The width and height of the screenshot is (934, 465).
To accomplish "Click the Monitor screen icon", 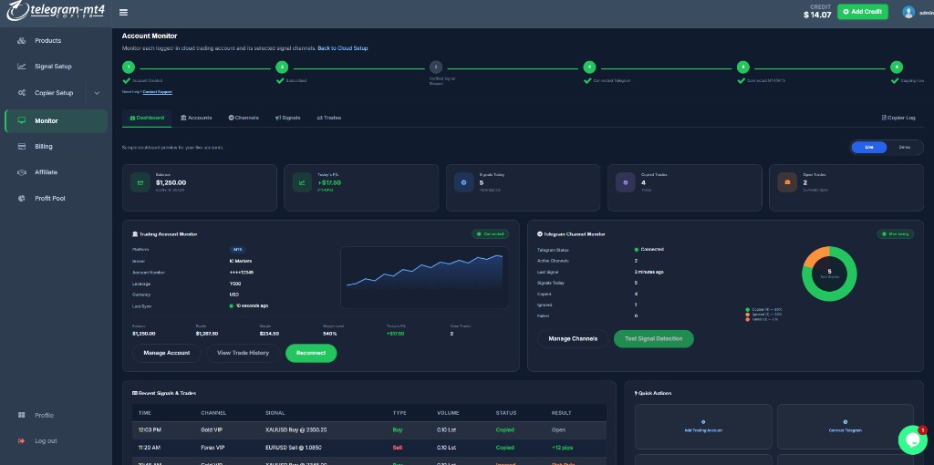I will click(22, 121).
